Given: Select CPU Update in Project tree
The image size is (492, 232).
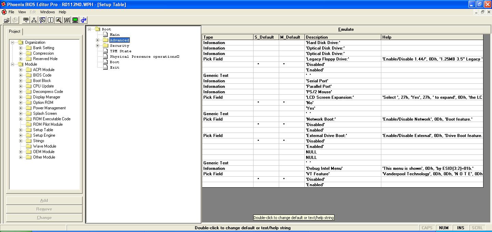Looking at the screenshot, I should point(43,86).
